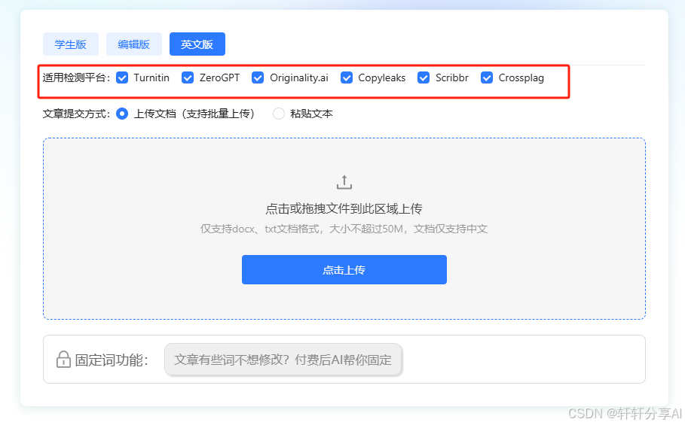Click the upload arrow icon

coord(344,182)
